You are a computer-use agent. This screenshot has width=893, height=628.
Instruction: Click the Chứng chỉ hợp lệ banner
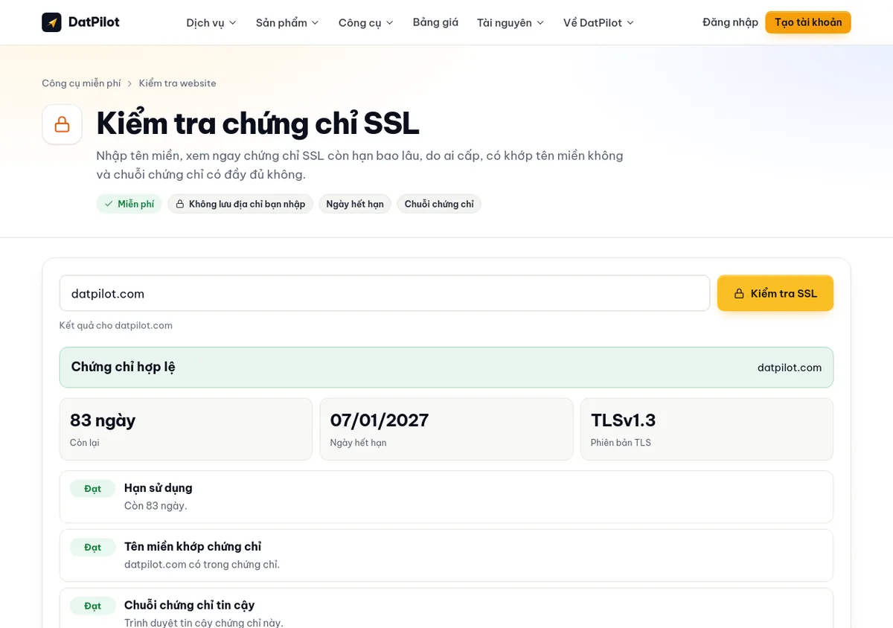coord(446,368)
